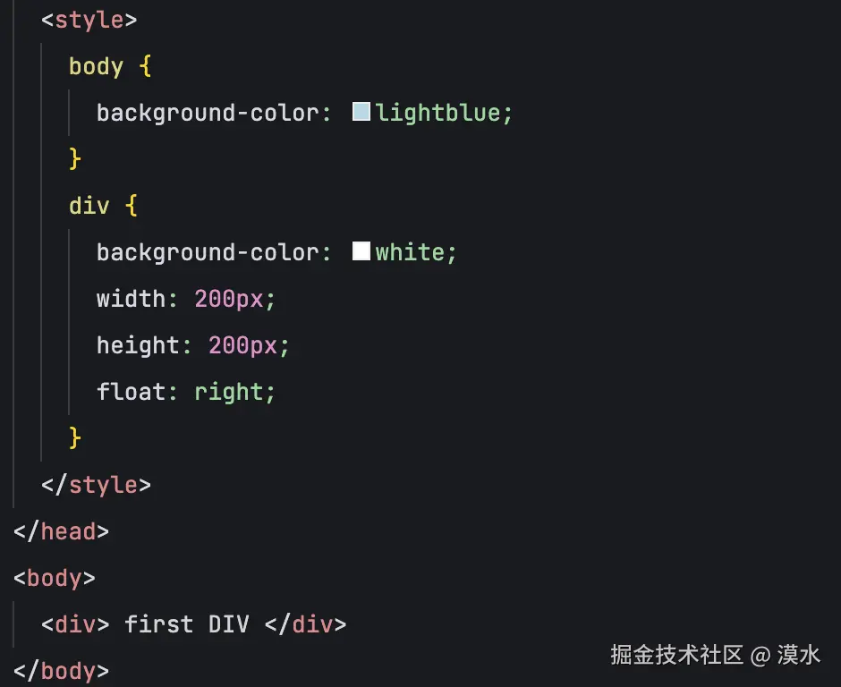Open the lightblue color swatch picker
This screenshot has width=841, height=687.
coord(361,112)
